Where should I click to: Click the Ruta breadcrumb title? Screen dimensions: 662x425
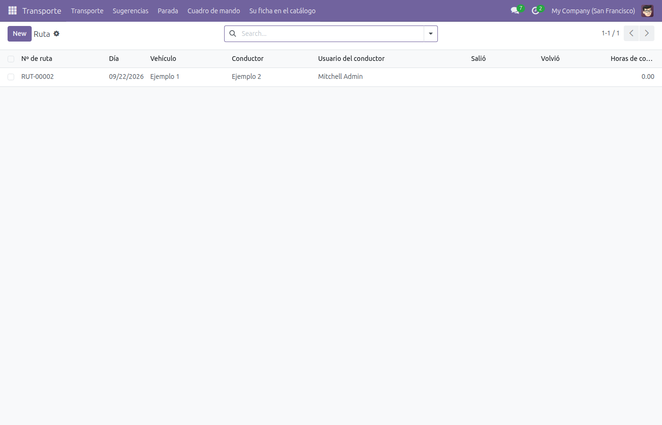(x=42, y=34)
